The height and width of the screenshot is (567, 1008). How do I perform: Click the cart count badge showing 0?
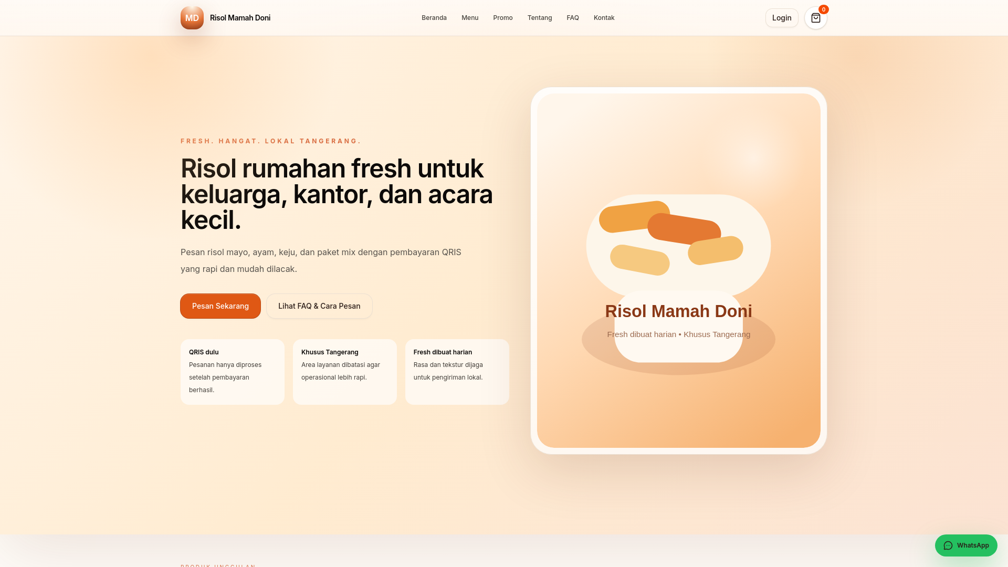(x=824, y=9)
